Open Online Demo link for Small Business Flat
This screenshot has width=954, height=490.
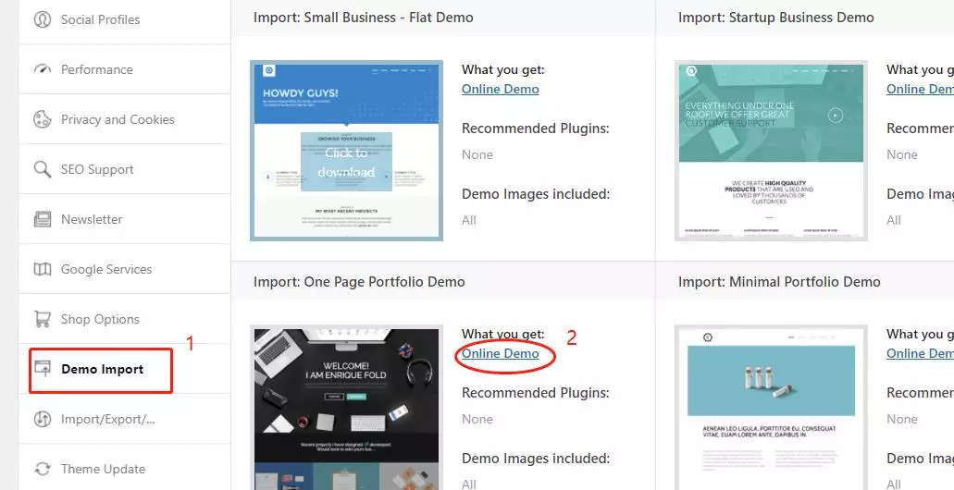500,89
